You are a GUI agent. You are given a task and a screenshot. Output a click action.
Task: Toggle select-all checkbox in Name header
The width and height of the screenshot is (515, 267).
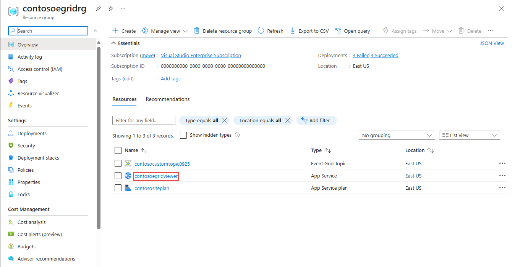118,150
